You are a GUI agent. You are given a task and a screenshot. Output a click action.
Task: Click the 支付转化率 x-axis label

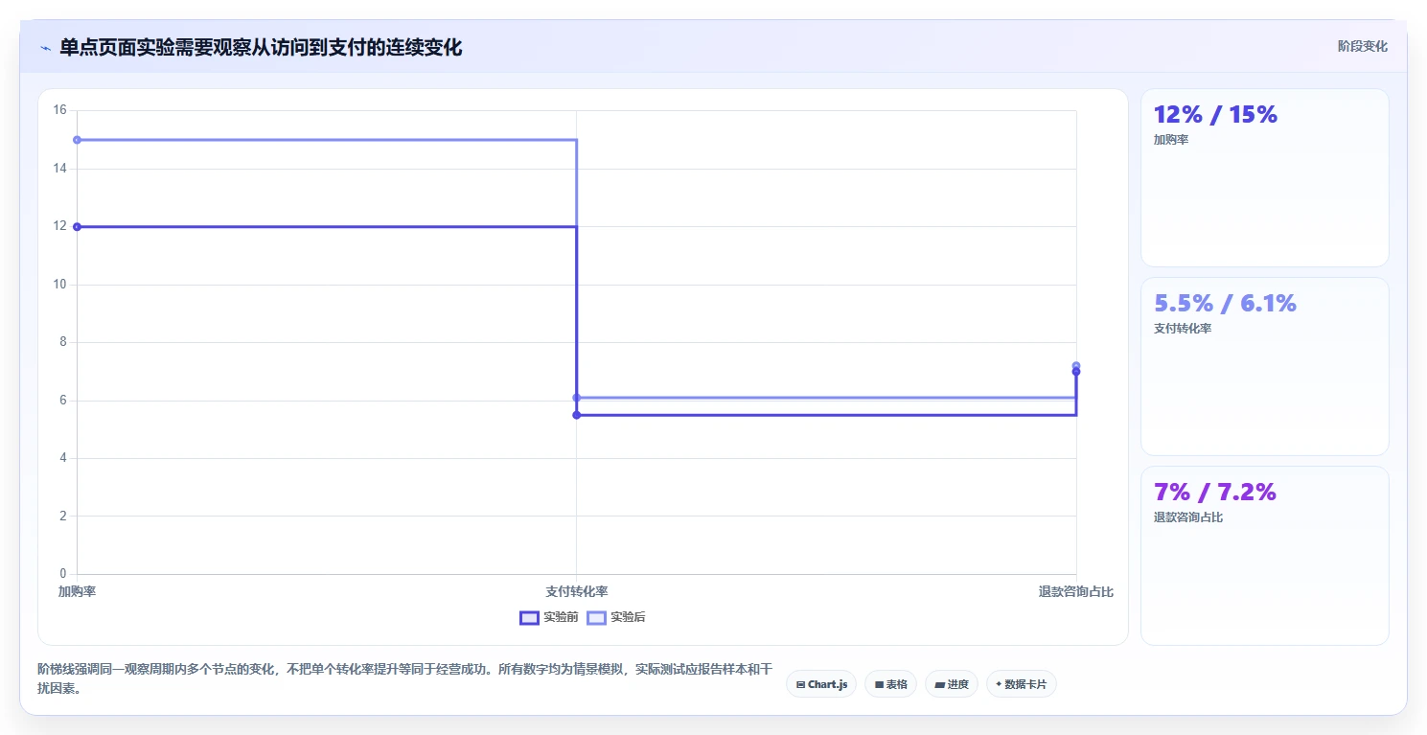pos(576,592)
